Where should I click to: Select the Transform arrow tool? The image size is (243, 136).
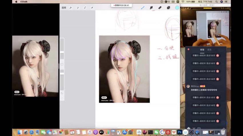pyautogui.click(x=92, y=8)
